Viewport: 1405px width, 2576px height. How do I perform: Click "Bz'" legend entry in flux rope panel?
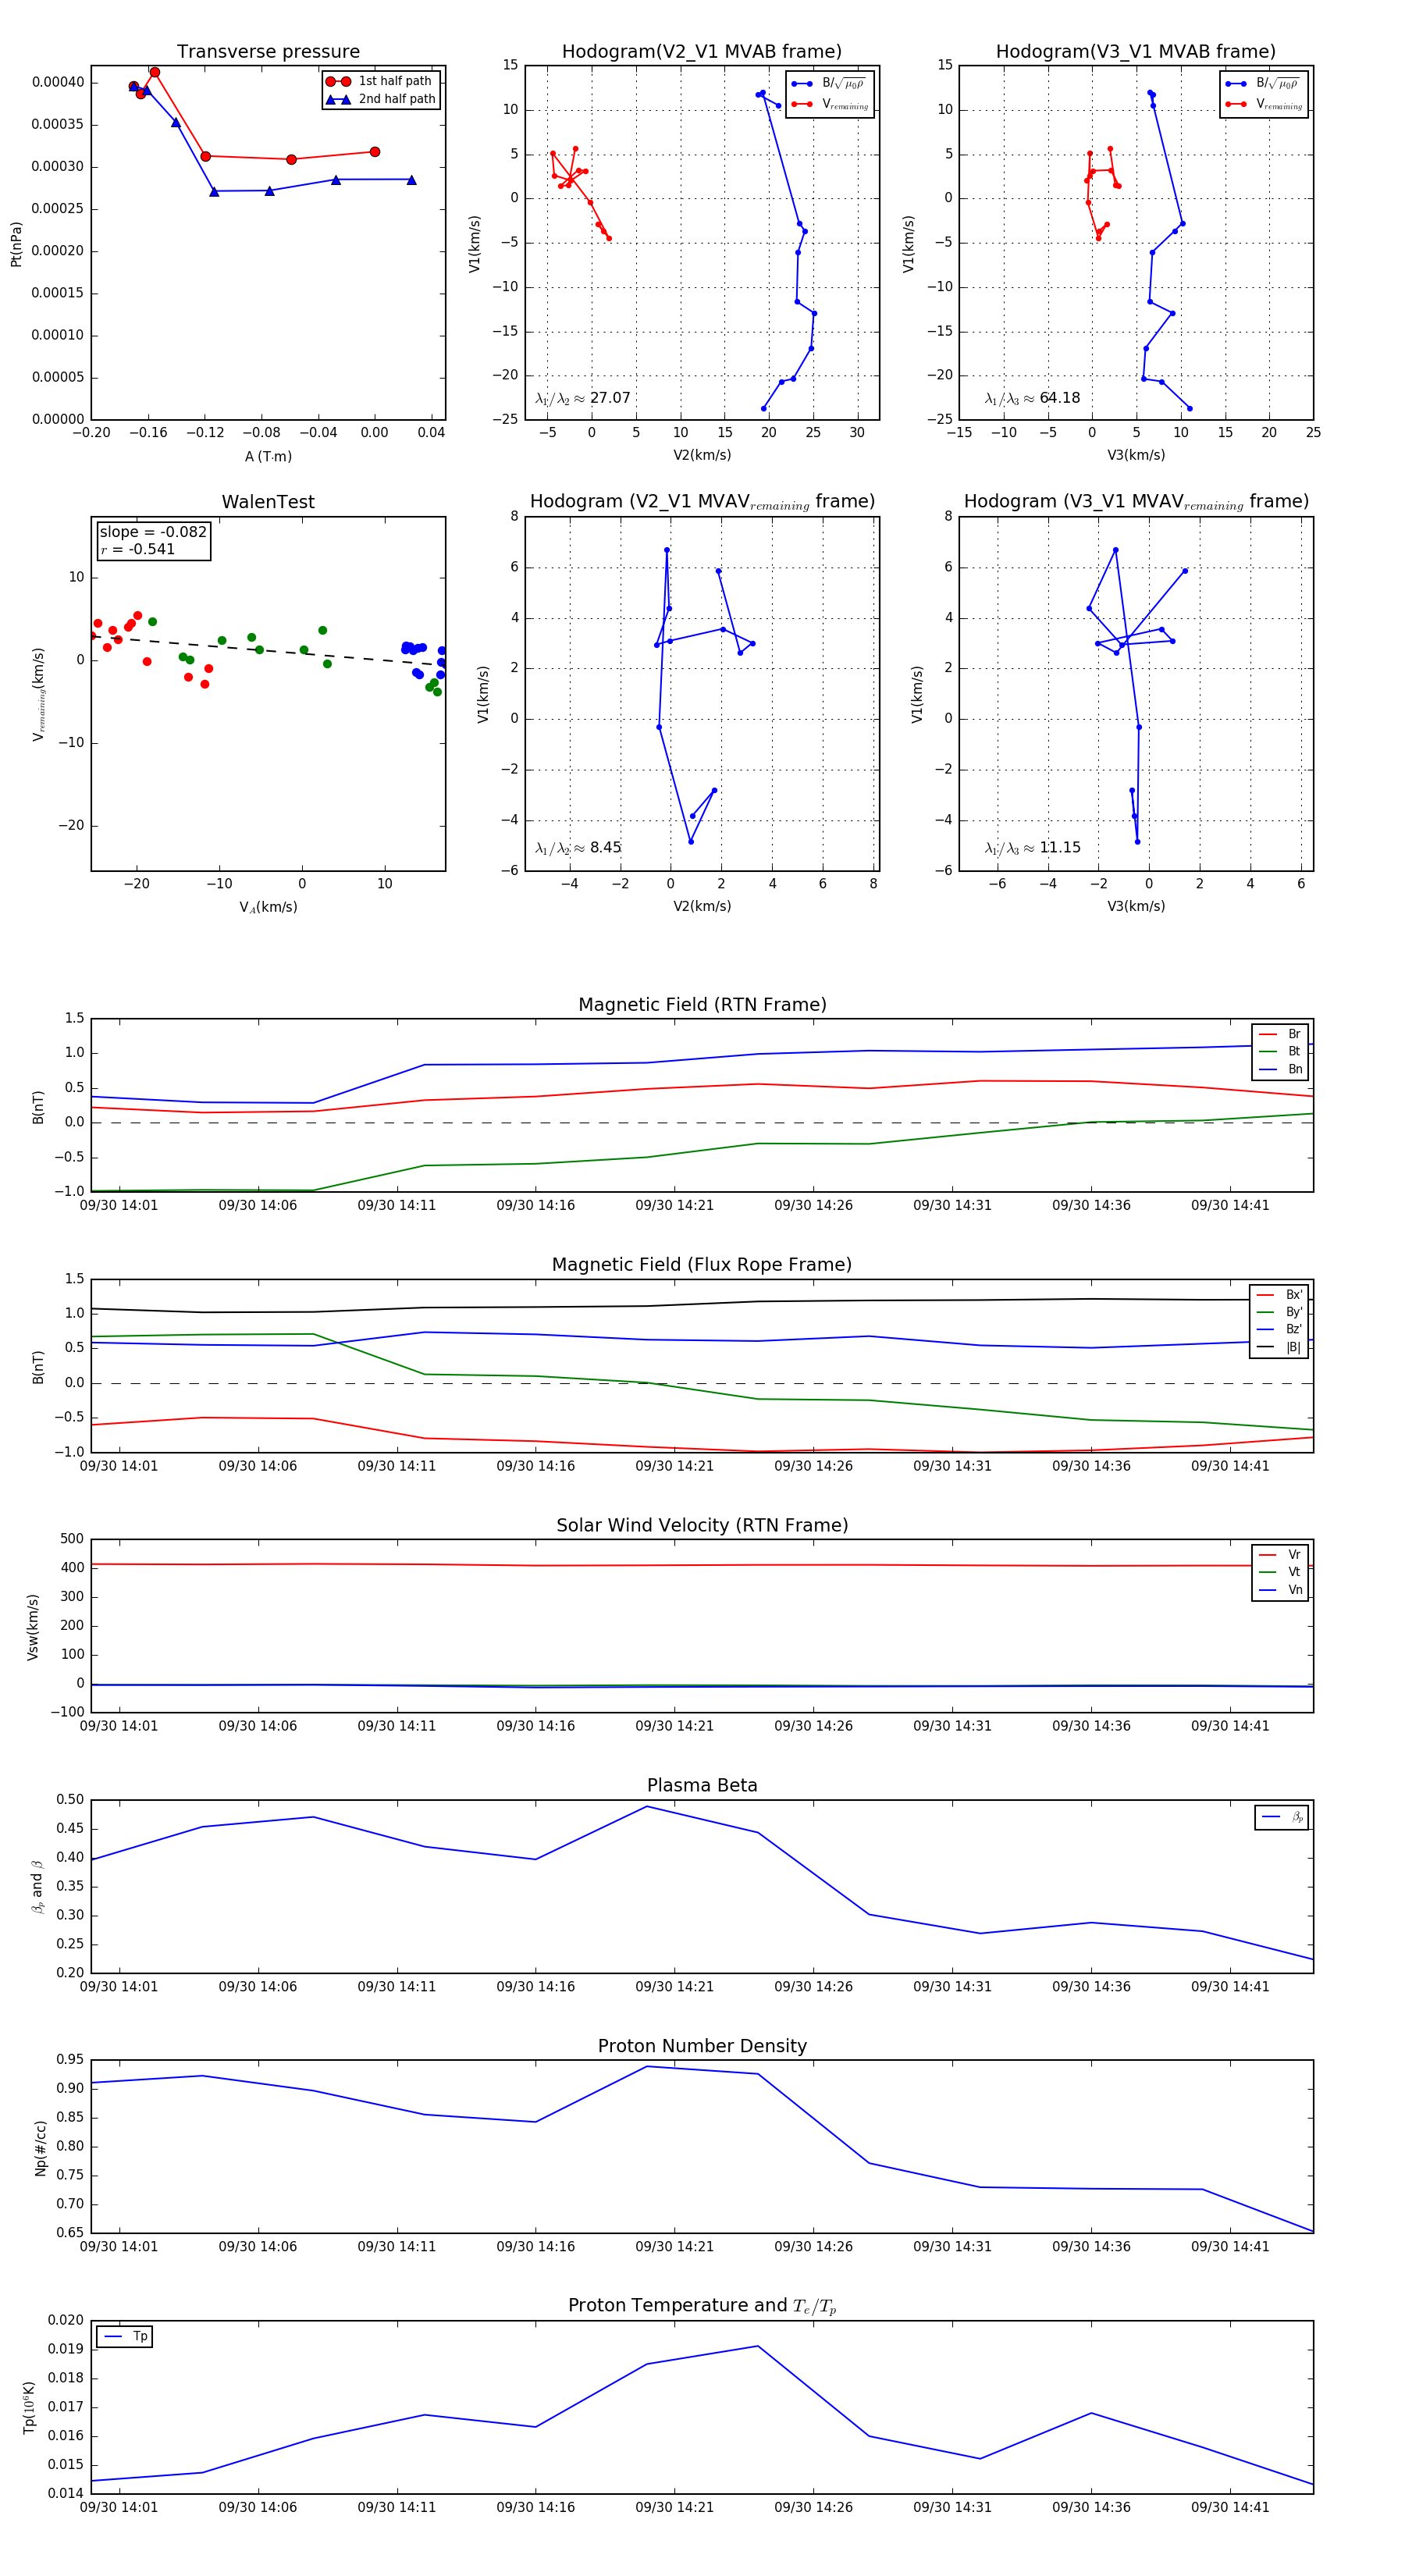[1279, 1330]
